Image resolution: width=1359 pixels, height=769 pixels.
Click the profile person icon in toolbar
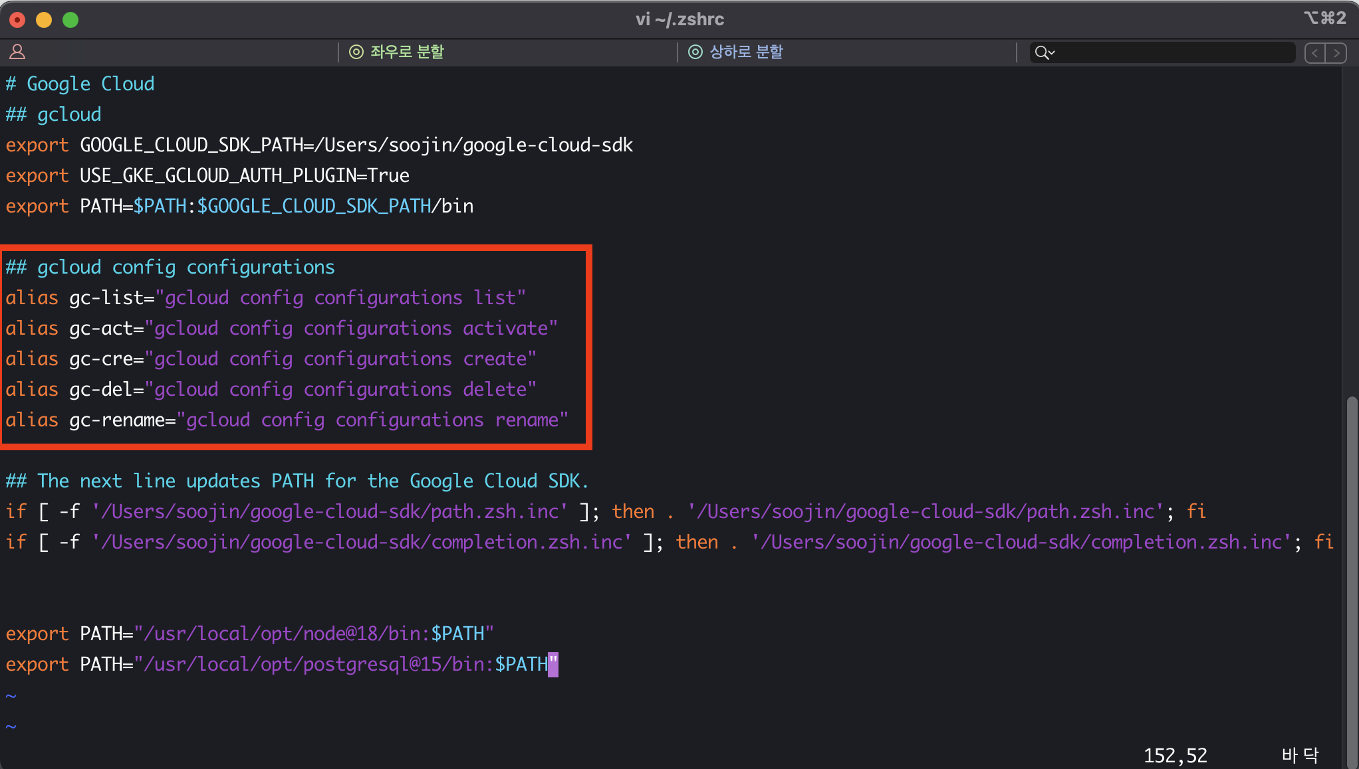pos(17,52)
